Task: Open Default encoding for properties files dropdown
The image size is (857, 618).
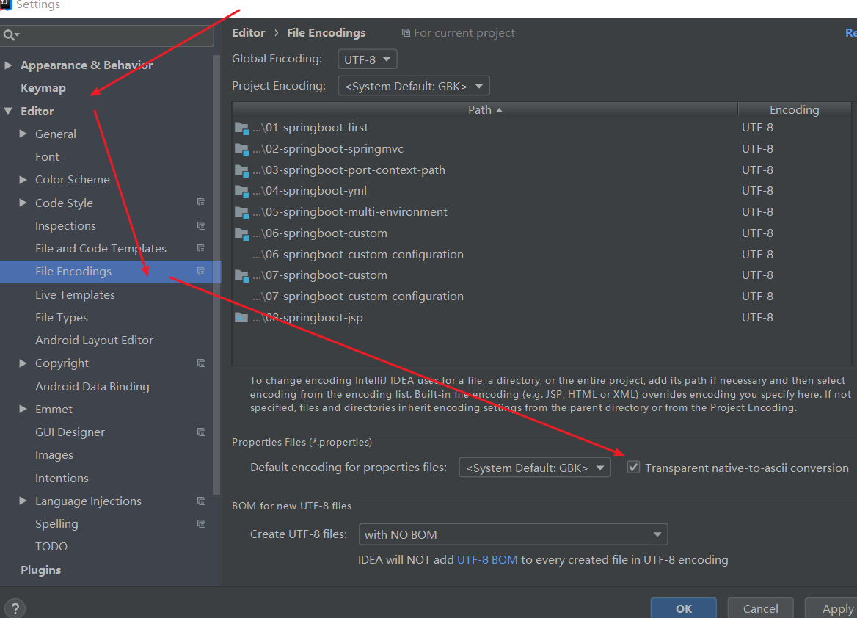Action: (x=535, y=468)
